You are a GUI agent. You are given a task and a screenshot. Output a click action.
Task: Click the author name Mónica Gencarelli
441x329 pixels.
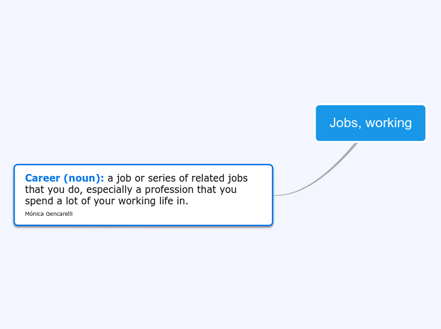point(49,214)
